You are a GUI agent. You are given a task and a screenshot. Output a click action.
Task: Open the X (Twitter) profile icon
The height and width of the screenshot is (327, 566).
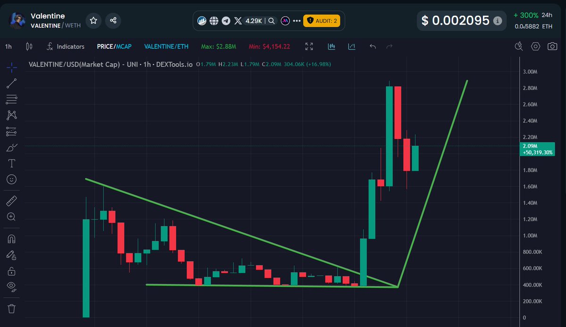point(238,21)
